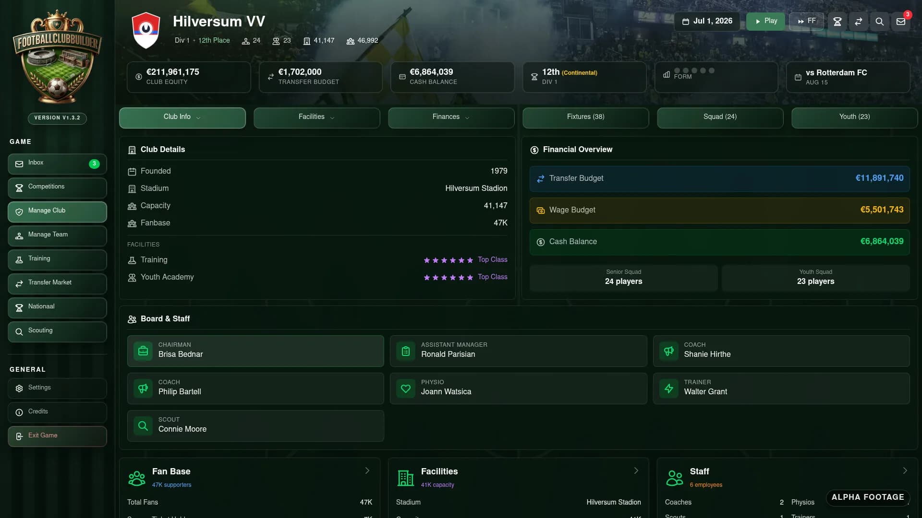Open Settings in sidebar
This screenshot has width=922, height=518.
(x=57, y=388)
